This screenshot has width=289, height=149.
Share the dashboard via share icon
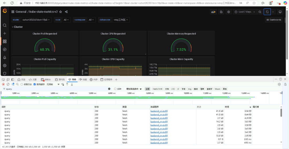(66, 12)
